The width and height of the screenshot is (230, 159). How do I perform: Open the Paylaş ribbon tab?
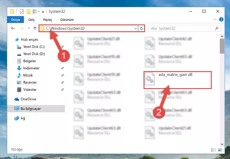click(48, 20)
